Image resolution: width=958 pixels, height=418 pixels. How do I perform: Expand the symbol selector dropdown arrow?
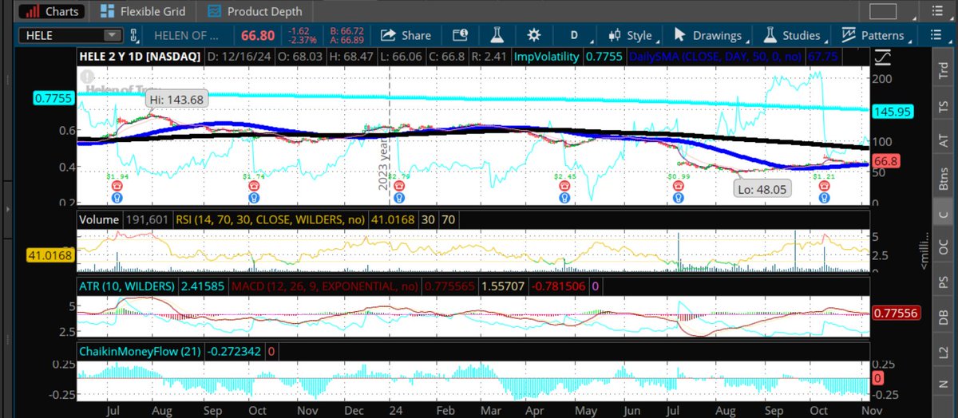(113, 35)
